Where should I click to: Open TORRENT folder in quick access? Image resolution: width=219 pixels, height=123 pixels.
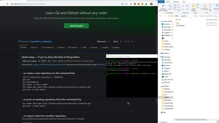tap(167, 36)
